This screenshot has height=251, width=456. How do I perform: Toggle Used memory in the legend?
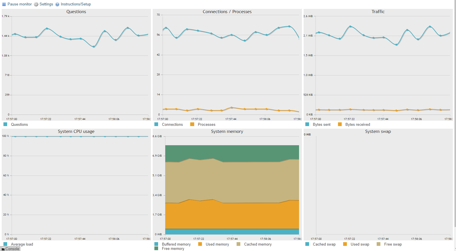pos(217,244)
